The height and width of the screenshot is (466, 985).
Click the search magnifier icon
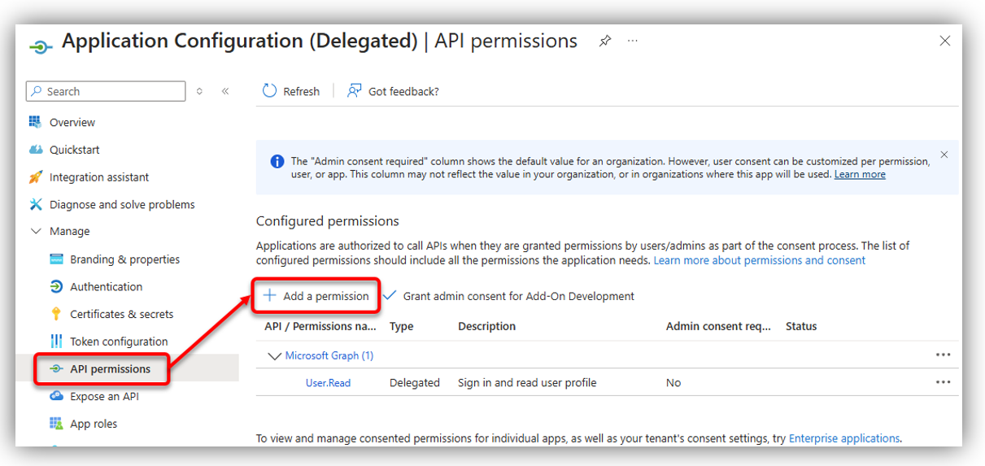(x=36, y=91)
